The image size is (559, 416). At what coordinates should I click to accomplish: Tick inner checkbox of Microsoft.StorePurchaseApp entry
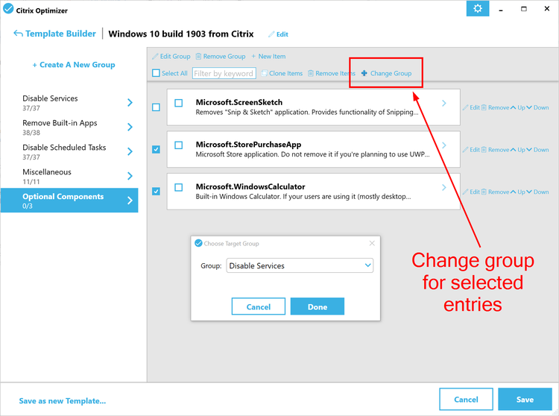click(x=179, y=145)
